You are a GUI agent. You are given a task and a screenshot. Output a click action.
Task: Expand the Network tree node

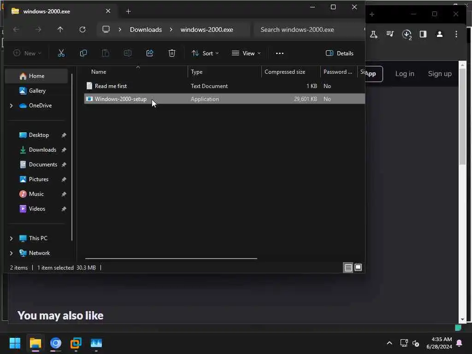pos(12,253)
